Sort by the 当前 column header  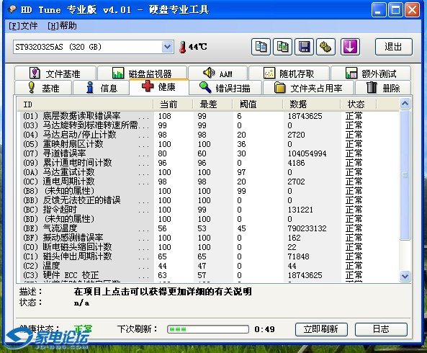pyautogui.click(x=173, y=104)
